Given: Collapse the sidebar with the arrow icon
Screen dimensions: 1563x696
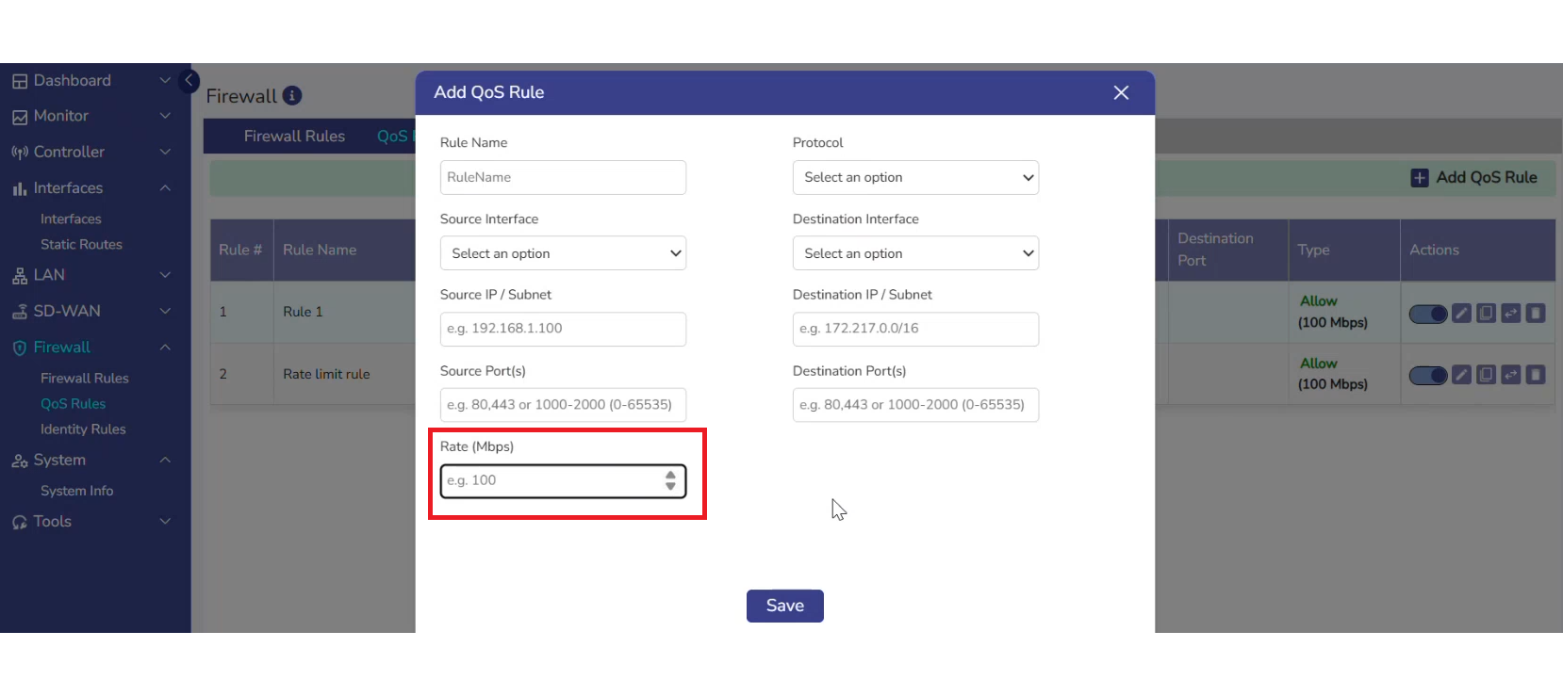Looking at the screenshot, I should click(x=189, y=81).
